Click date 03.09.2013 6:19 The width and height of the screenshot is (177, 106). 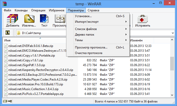click(140, 84)
